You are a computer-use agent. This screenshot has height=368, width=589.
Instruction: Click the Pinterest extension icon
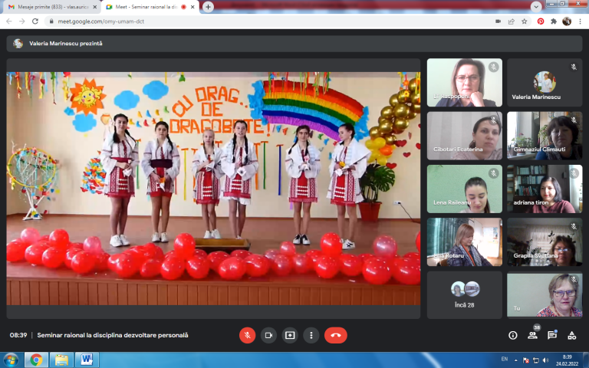[x=541, y=21]
